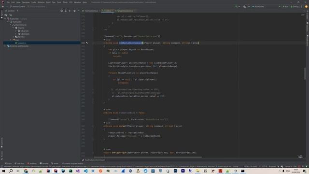Screen dimensions: 309x174
Task: Open the Tests menu
Action: coord(59,2)
